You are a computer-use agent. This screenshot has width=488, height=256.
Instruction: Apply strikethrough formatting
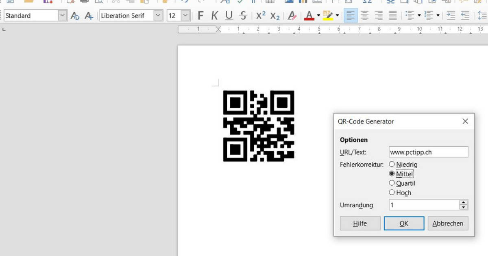click(x=243, y=15)
